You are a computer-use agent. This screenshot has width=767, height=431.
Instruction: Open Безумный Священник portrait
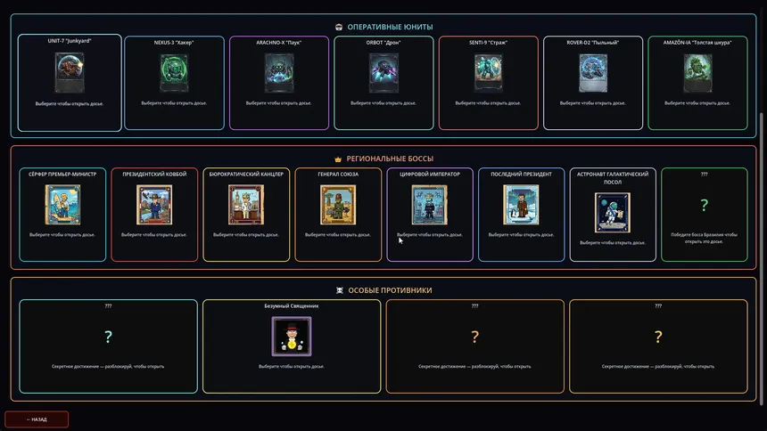[x=292, y=337]
